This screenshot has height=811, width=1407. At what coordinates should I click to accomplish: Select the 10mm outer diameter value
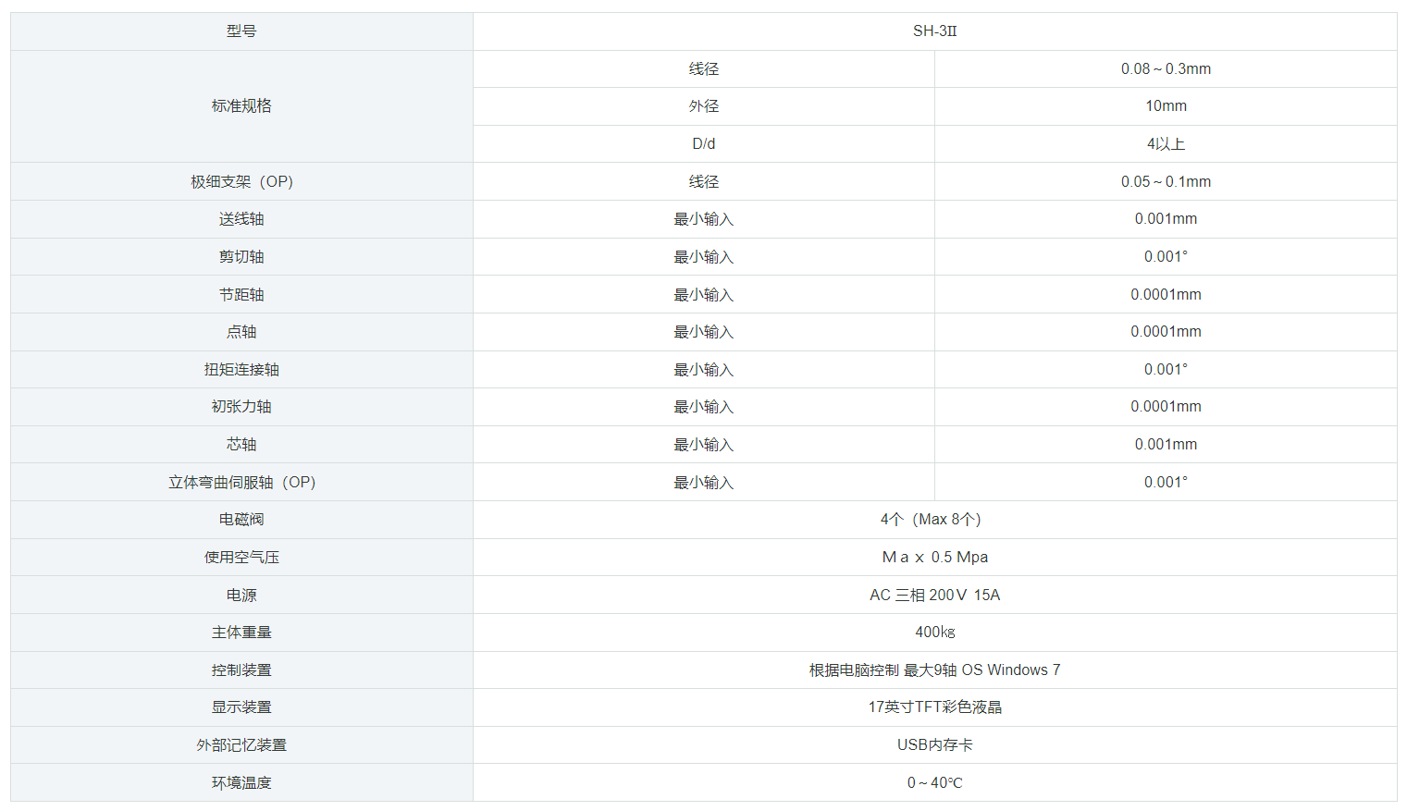(1166, 106)
